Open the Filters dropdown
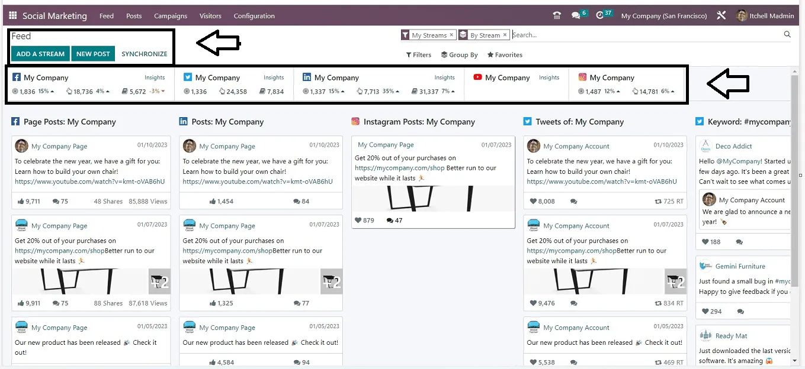805x369 pixels. 418,55
